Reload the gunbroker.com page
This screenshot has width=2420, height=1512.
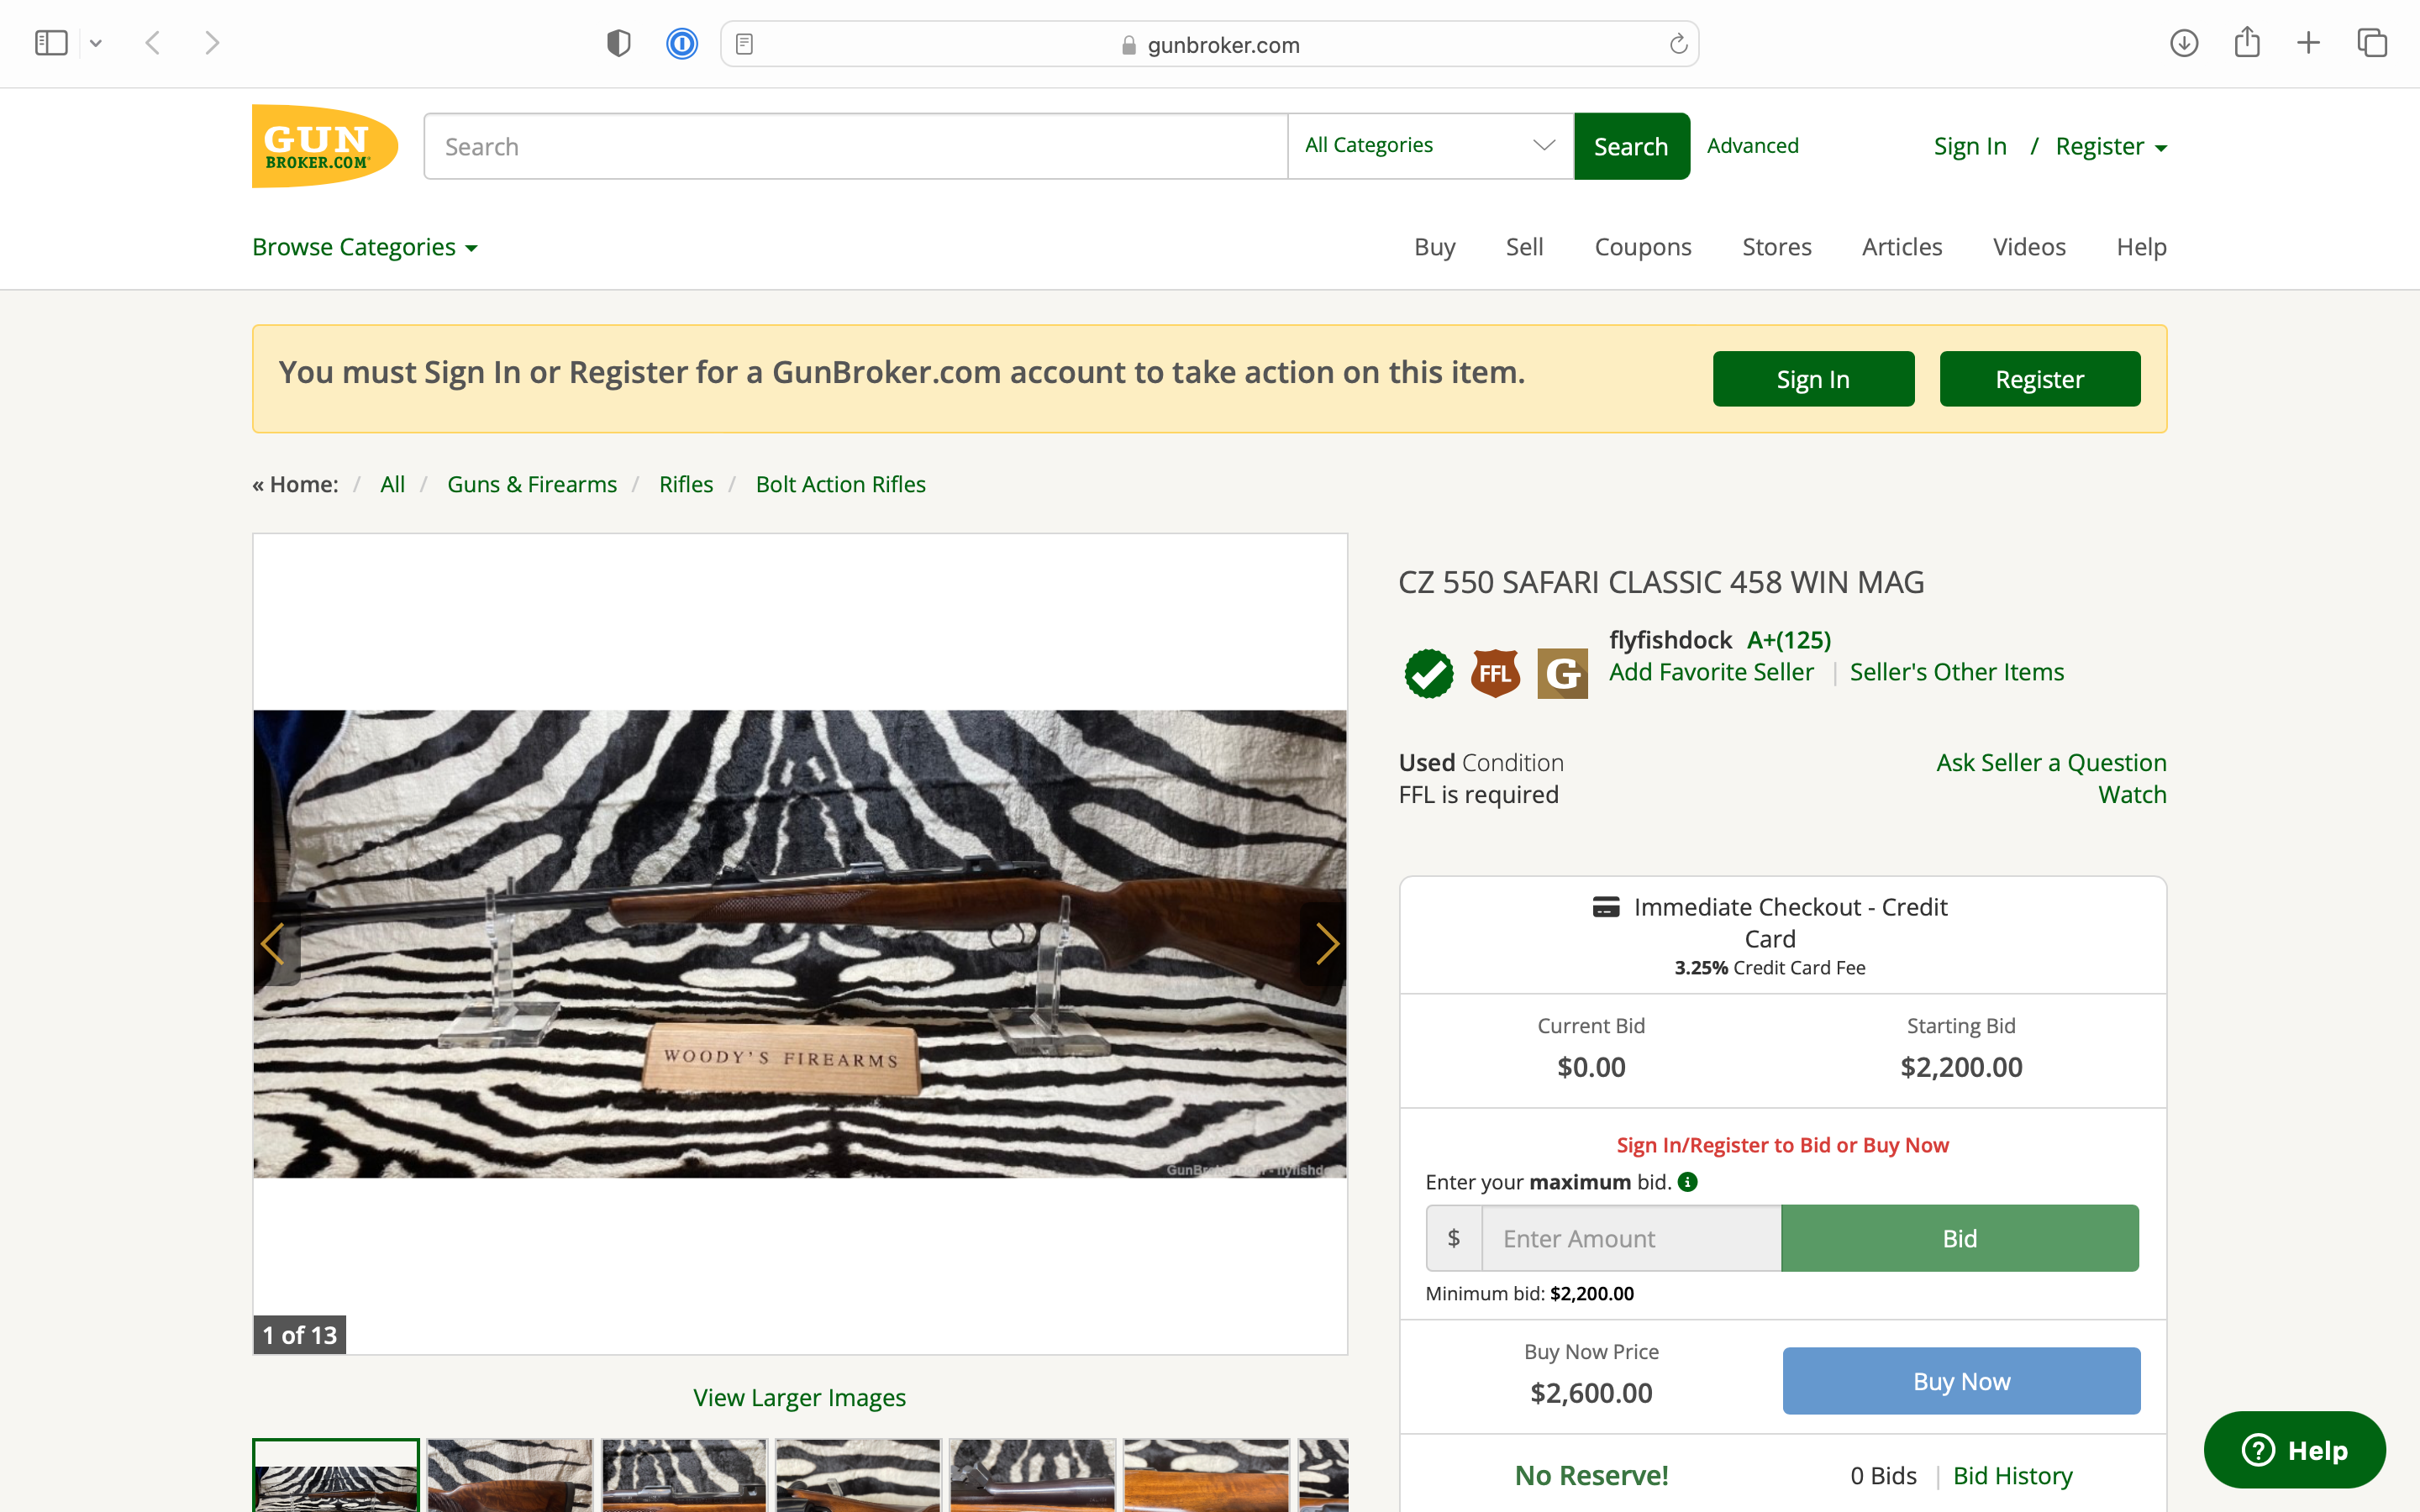1678,44
